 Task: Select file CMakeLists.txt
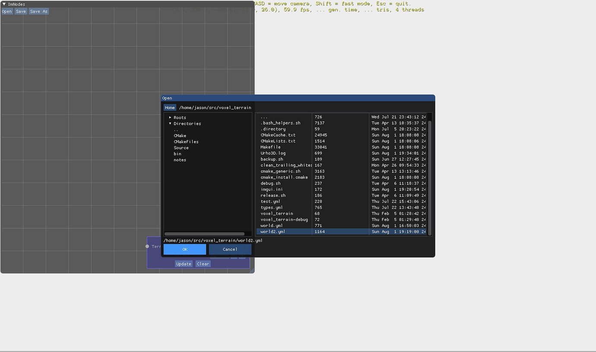pyautogui.click(x=341, y=141)
